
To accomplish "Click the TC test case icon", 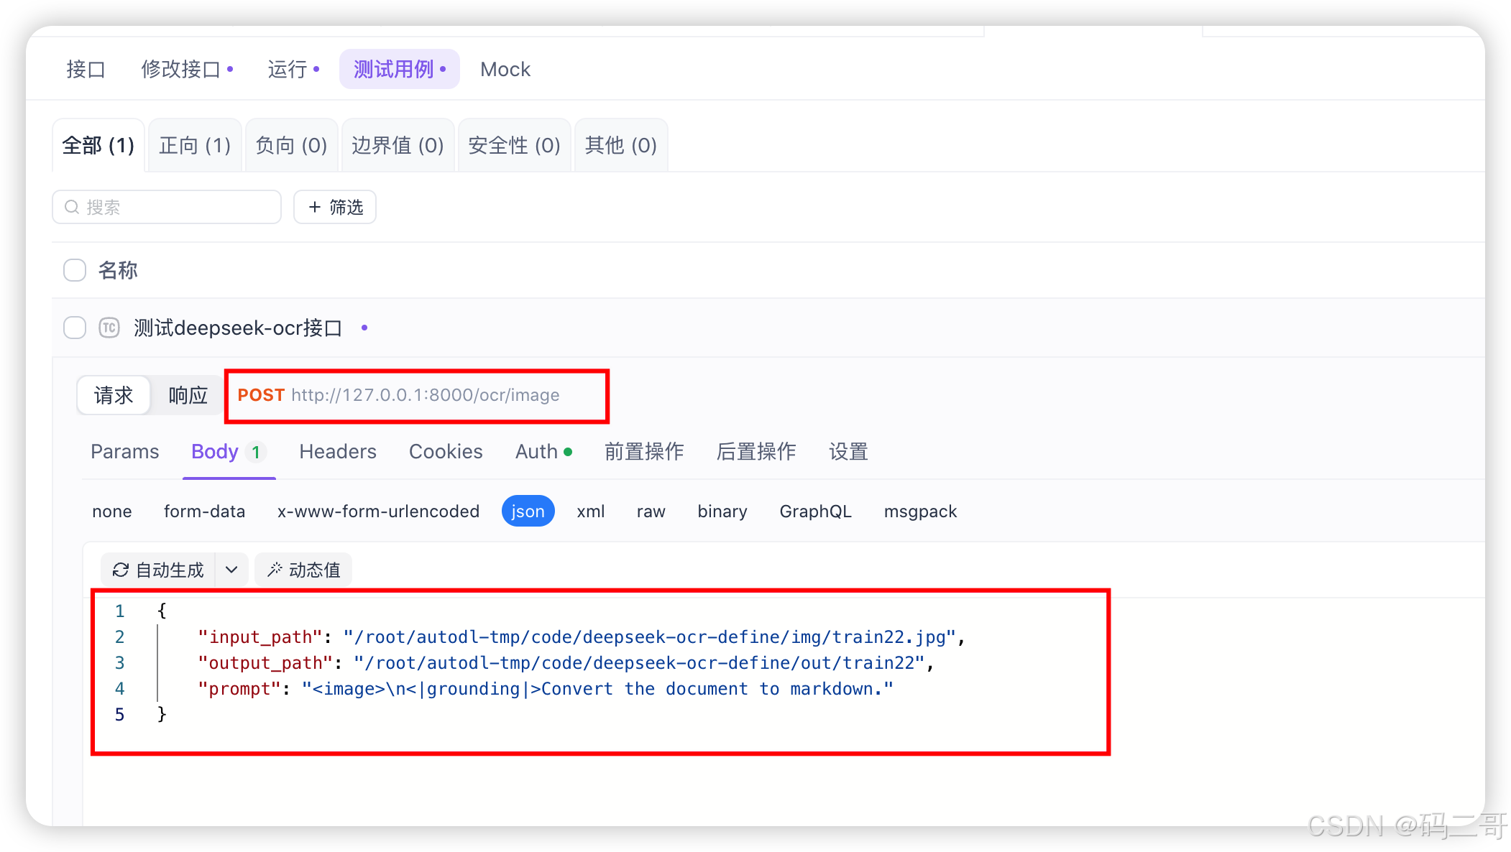I will point(109,328).
